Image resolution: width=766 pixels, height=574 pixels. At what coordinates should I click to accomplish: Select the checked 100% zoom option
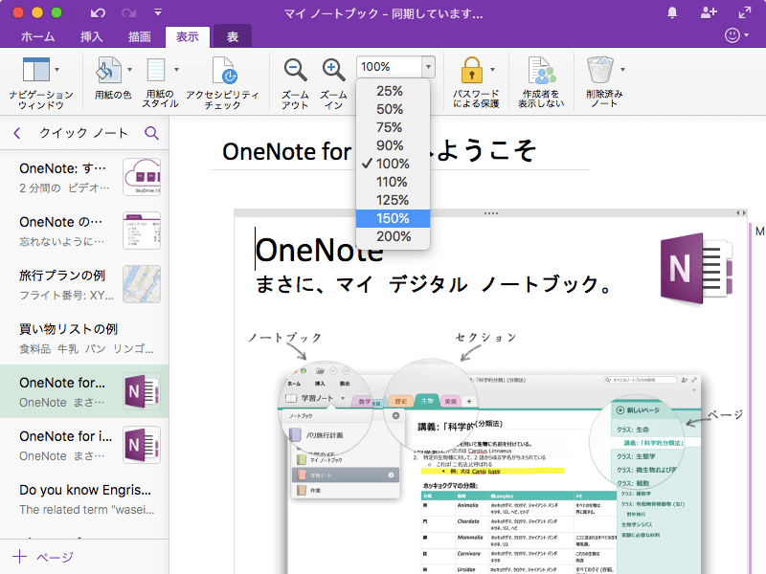pyautogui.click(x=393, y=164)
